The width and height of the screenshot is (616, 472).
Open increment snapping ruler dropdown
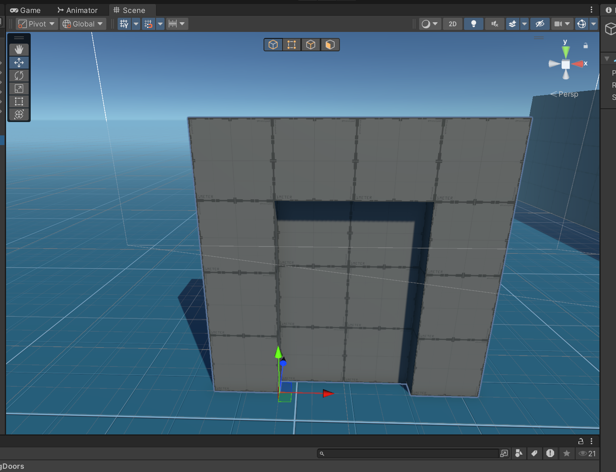[177, 24]
